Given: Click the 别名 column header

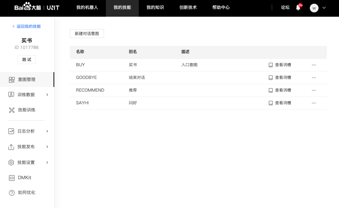Looking at the screenshot, I should click(133, 52).
